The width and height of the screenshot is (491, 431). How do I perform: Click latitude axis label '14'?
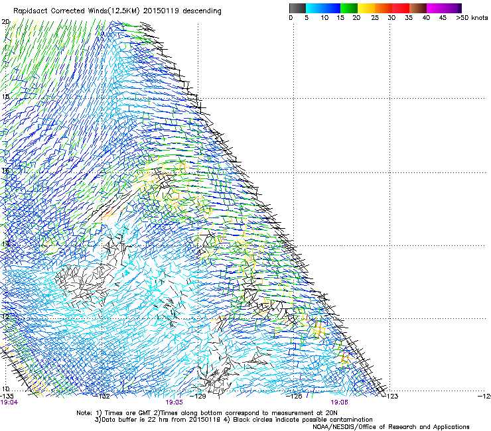(5, 244)
